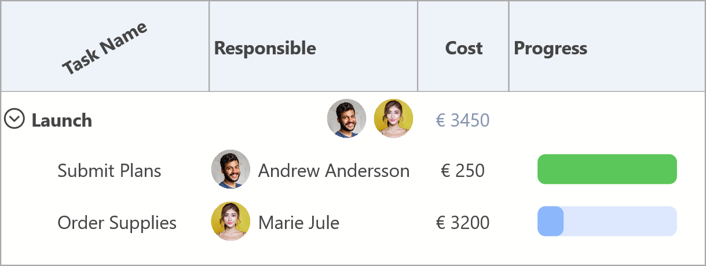The width and height of the screenshot is (706, 266).
Task: Click Marie Jule's avatar in Order Supplies row
Action: 231,221
